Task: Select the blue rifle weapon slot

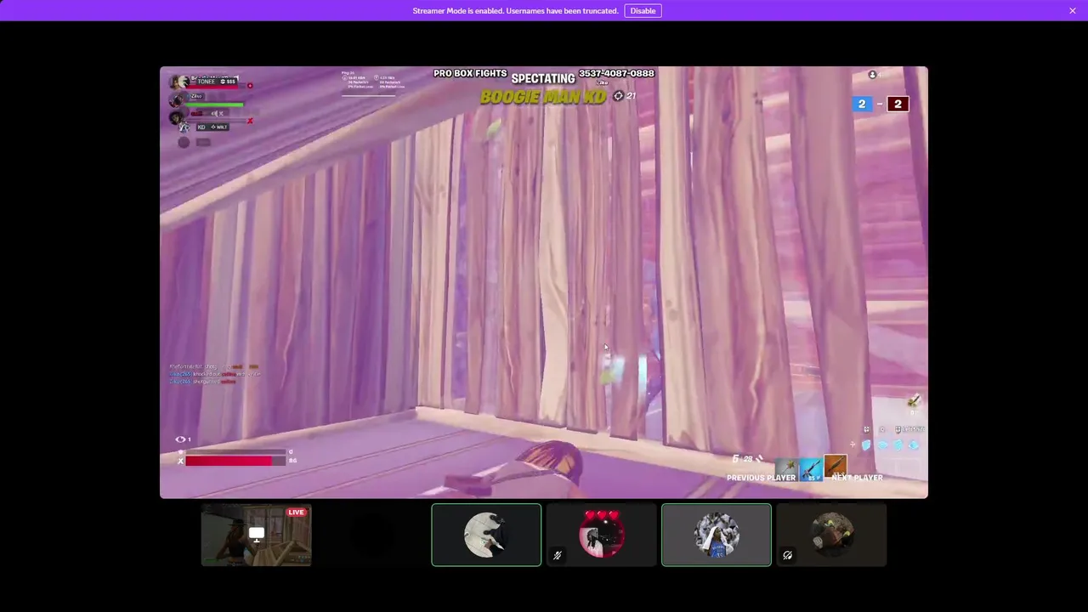Action: (x=810, y=468)
